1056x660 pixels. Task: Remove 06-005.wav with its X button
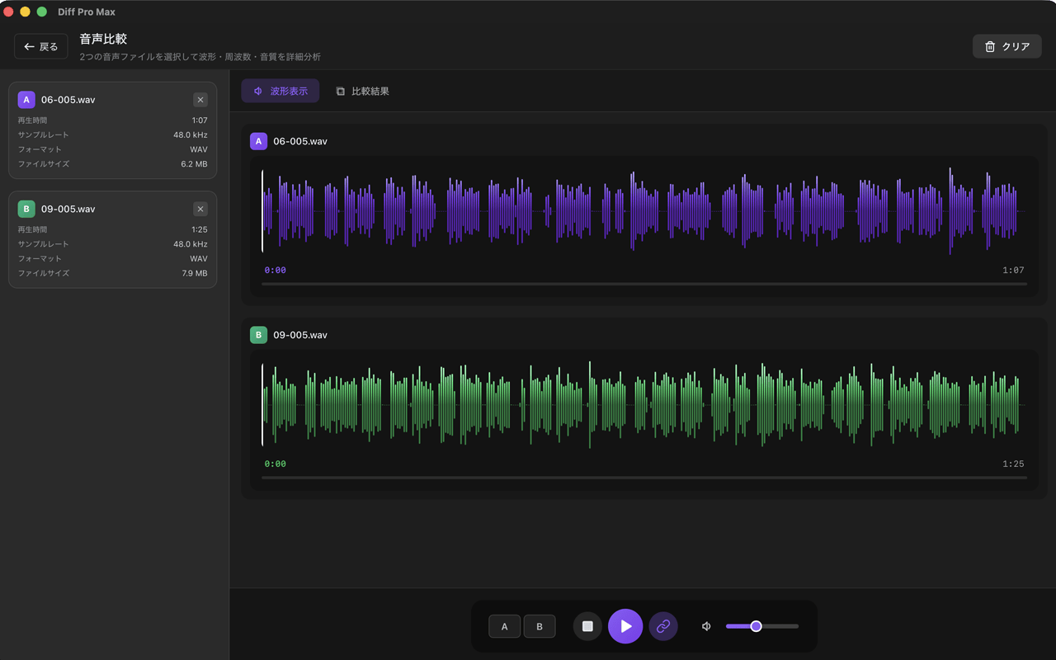tap(200, 100)
